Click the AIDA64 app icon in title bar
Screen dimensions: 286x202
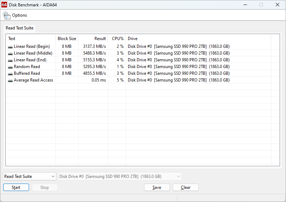click(5, 5)
